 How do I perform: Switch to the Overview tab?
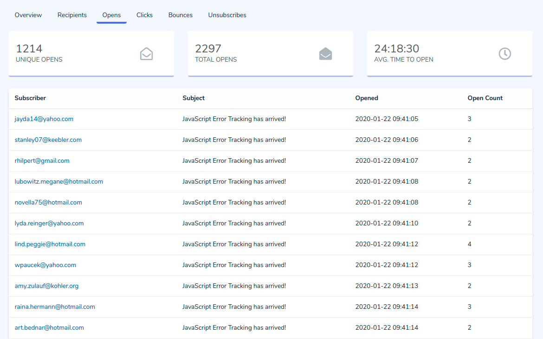click(x=28, y=15)
